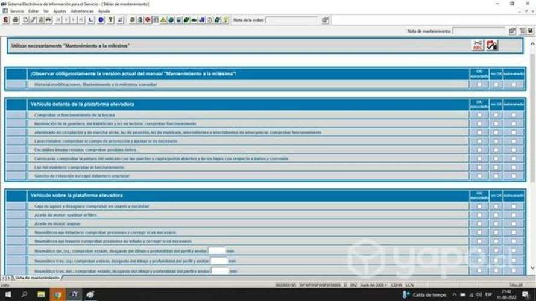Click the question mark help toolbar icon
The width and height of the screenshot is (536, 301).
[x=110, y=20]
